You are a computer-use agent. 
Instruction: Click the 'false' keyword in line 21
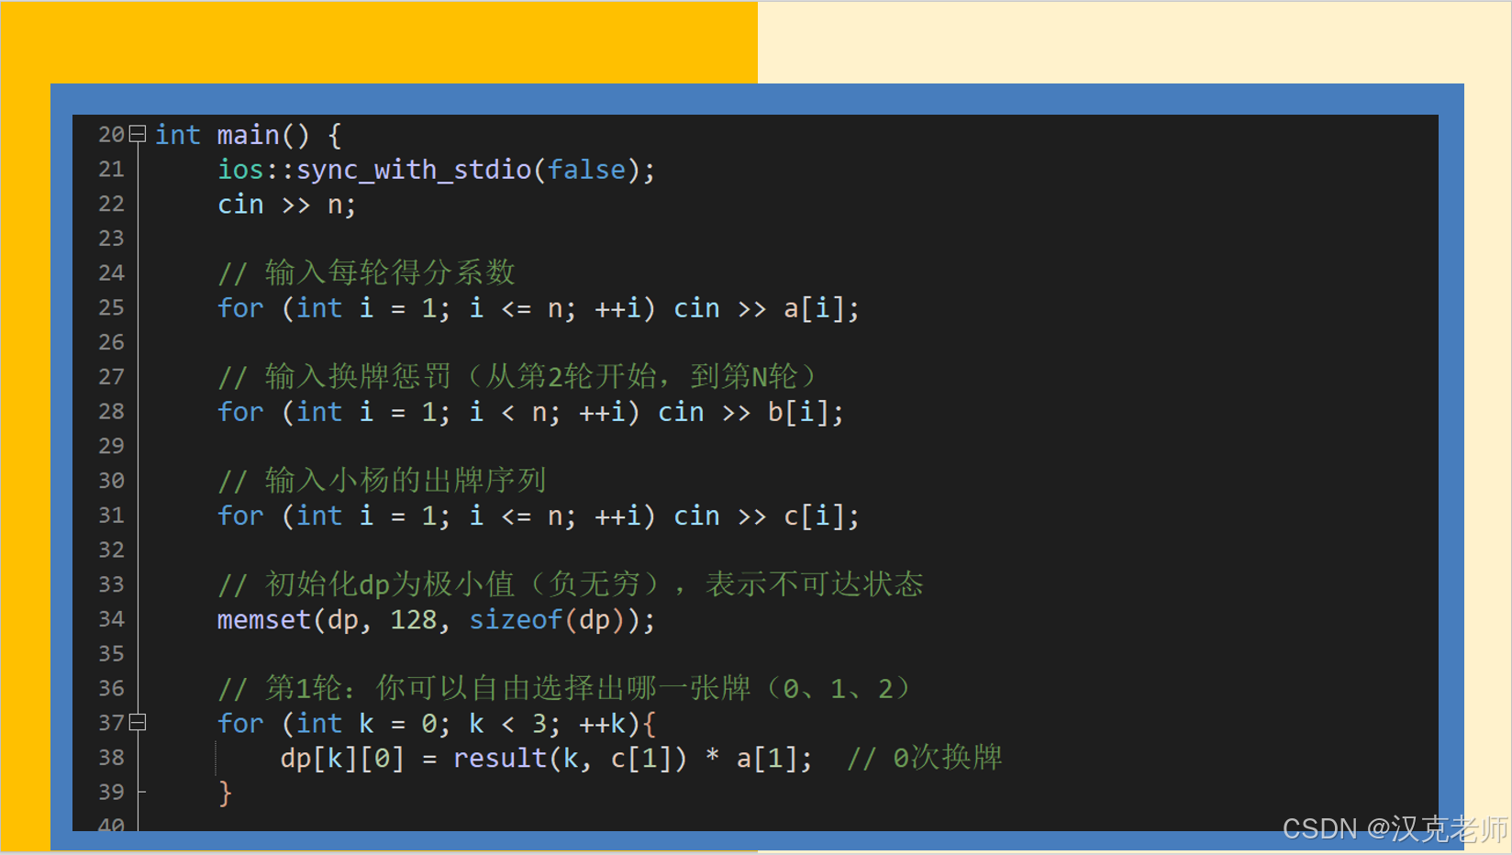point(586,170)
